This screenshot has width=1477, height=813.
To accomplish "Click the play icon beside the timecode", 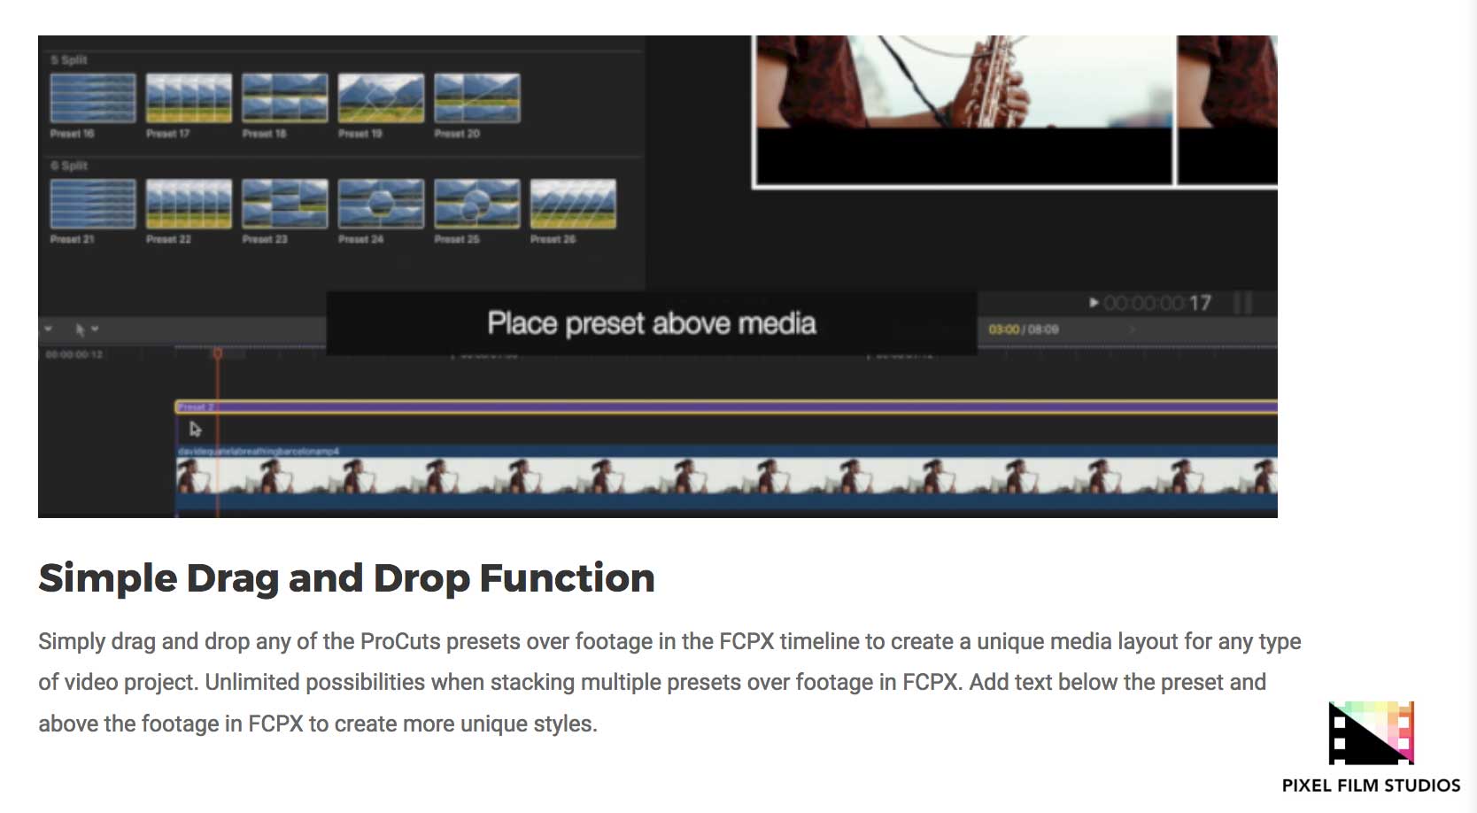I will [x=1094, y=303].
